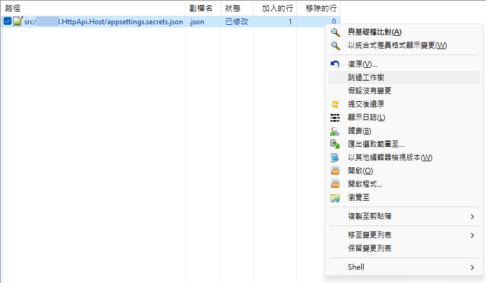The height and width of the screenshot is (283, 486).
Task: Click the blue undo arrow icon for 復原
Action: point(335,64)
